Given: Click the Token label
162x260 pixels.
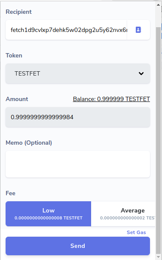Looking at the screenshot, I should pos(14,55).
